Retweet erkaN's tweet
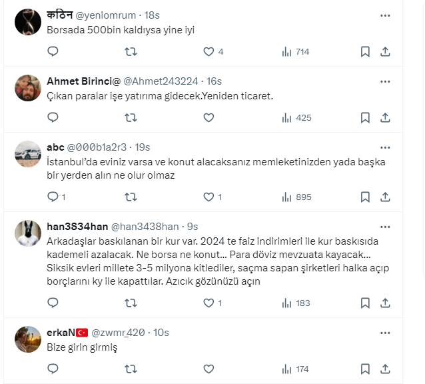This screenshot has width=425, height=384. click(131, 369)
